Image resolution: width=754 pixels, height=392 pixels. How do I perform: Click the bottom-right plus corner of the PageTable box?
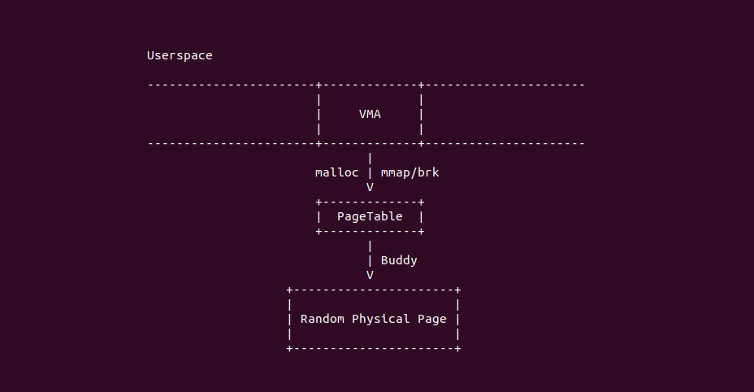coord(421,231)
